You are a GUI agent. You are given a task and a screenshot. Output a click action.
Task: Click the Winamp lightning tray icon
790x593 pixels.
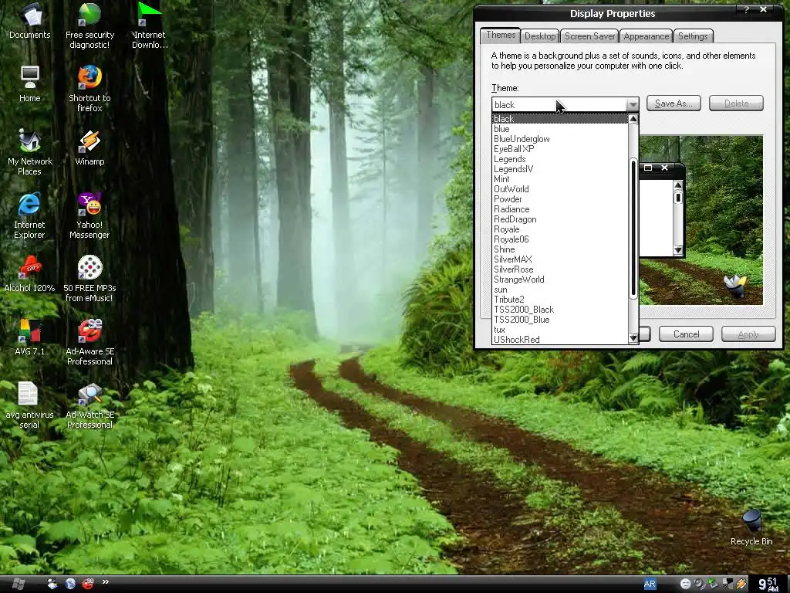click(x=741, y=584)
